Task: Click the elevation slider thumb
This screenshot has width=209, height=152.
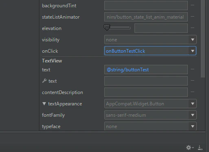Action: [x=107, y=28]
